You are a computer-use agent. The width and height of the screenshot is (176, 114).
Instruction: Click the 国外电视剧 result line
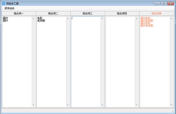(147, 25)
